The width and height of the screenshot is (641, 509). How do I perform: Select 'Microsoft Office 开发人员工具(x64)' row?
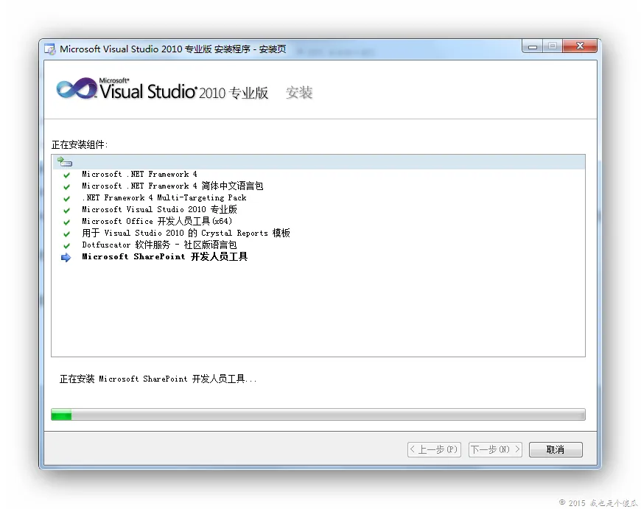click(x=157, y=222)
